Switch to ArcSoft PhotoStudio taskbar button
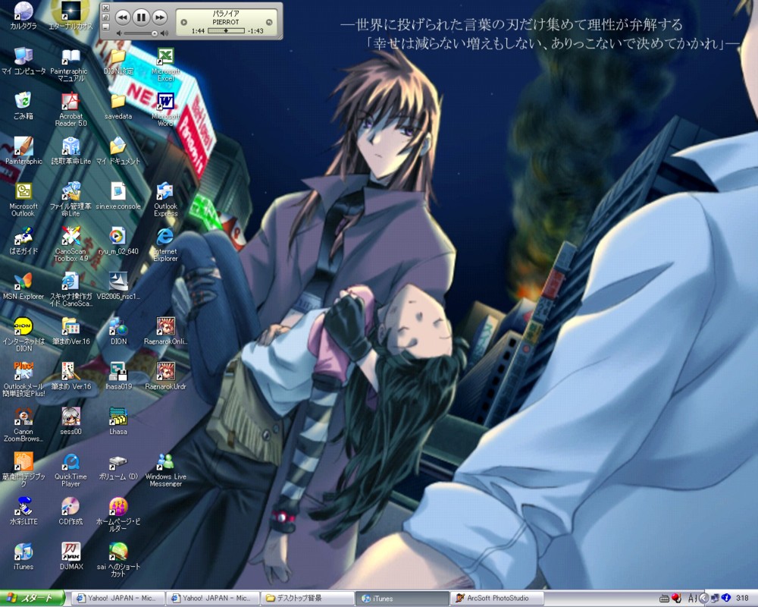Screen dimensions: 758x607 tap(496, 599)
